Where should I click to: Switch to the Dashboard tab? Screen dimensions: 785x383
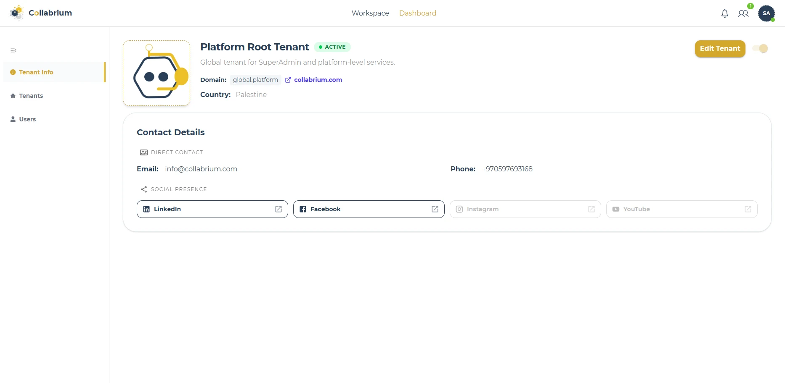(x=418, y=13)
